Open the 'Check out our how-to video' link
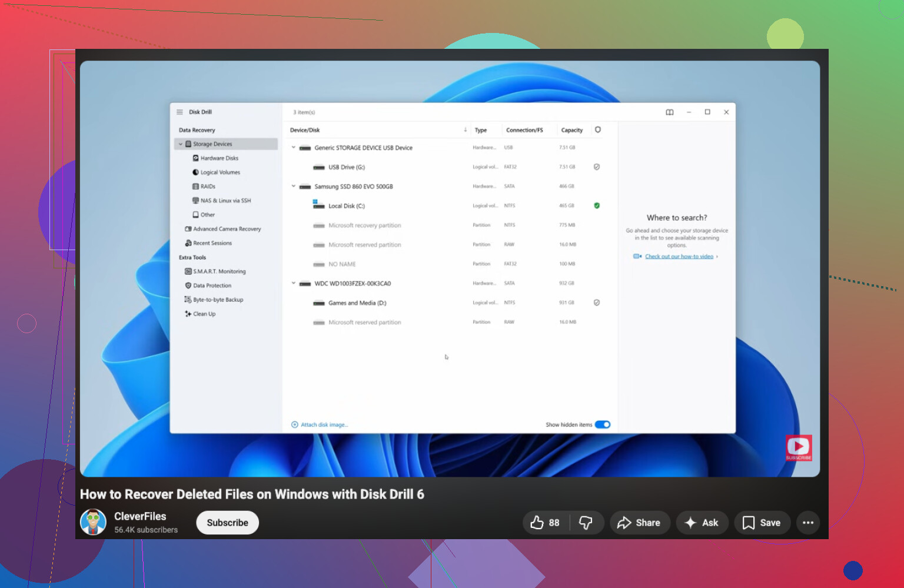Viewport: 904px width, 588px height. (679, 257)
